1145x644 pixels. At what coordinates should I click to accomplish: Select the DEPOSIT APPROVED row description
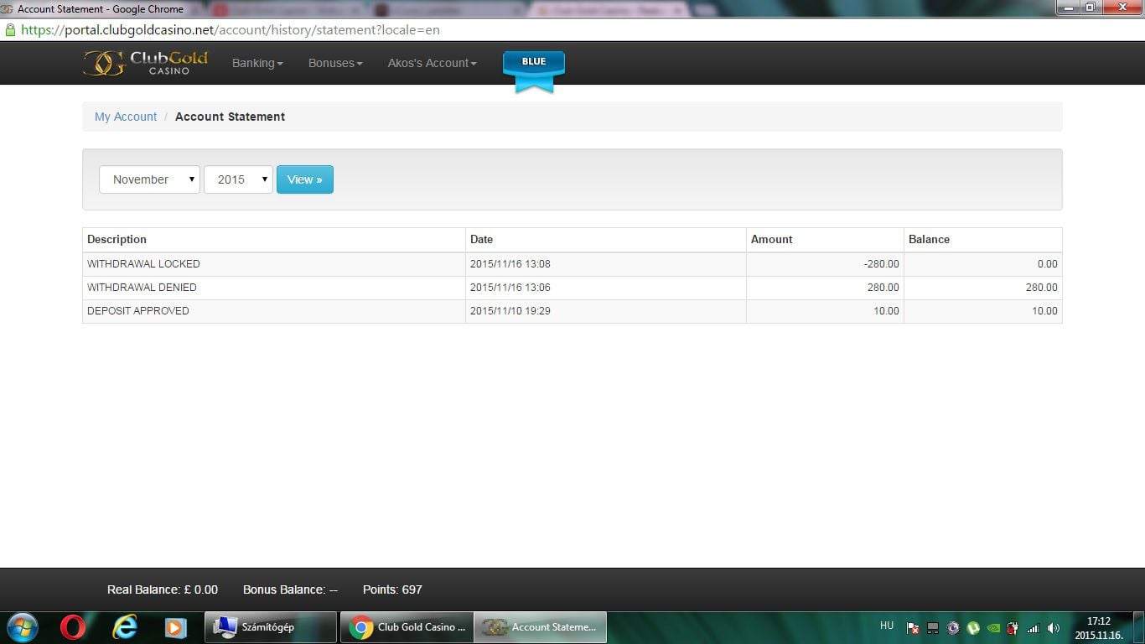(x=138, y=310)
